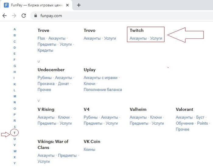Click the browser back arrow
Viewport: 213px width, 167px height.
5,16
